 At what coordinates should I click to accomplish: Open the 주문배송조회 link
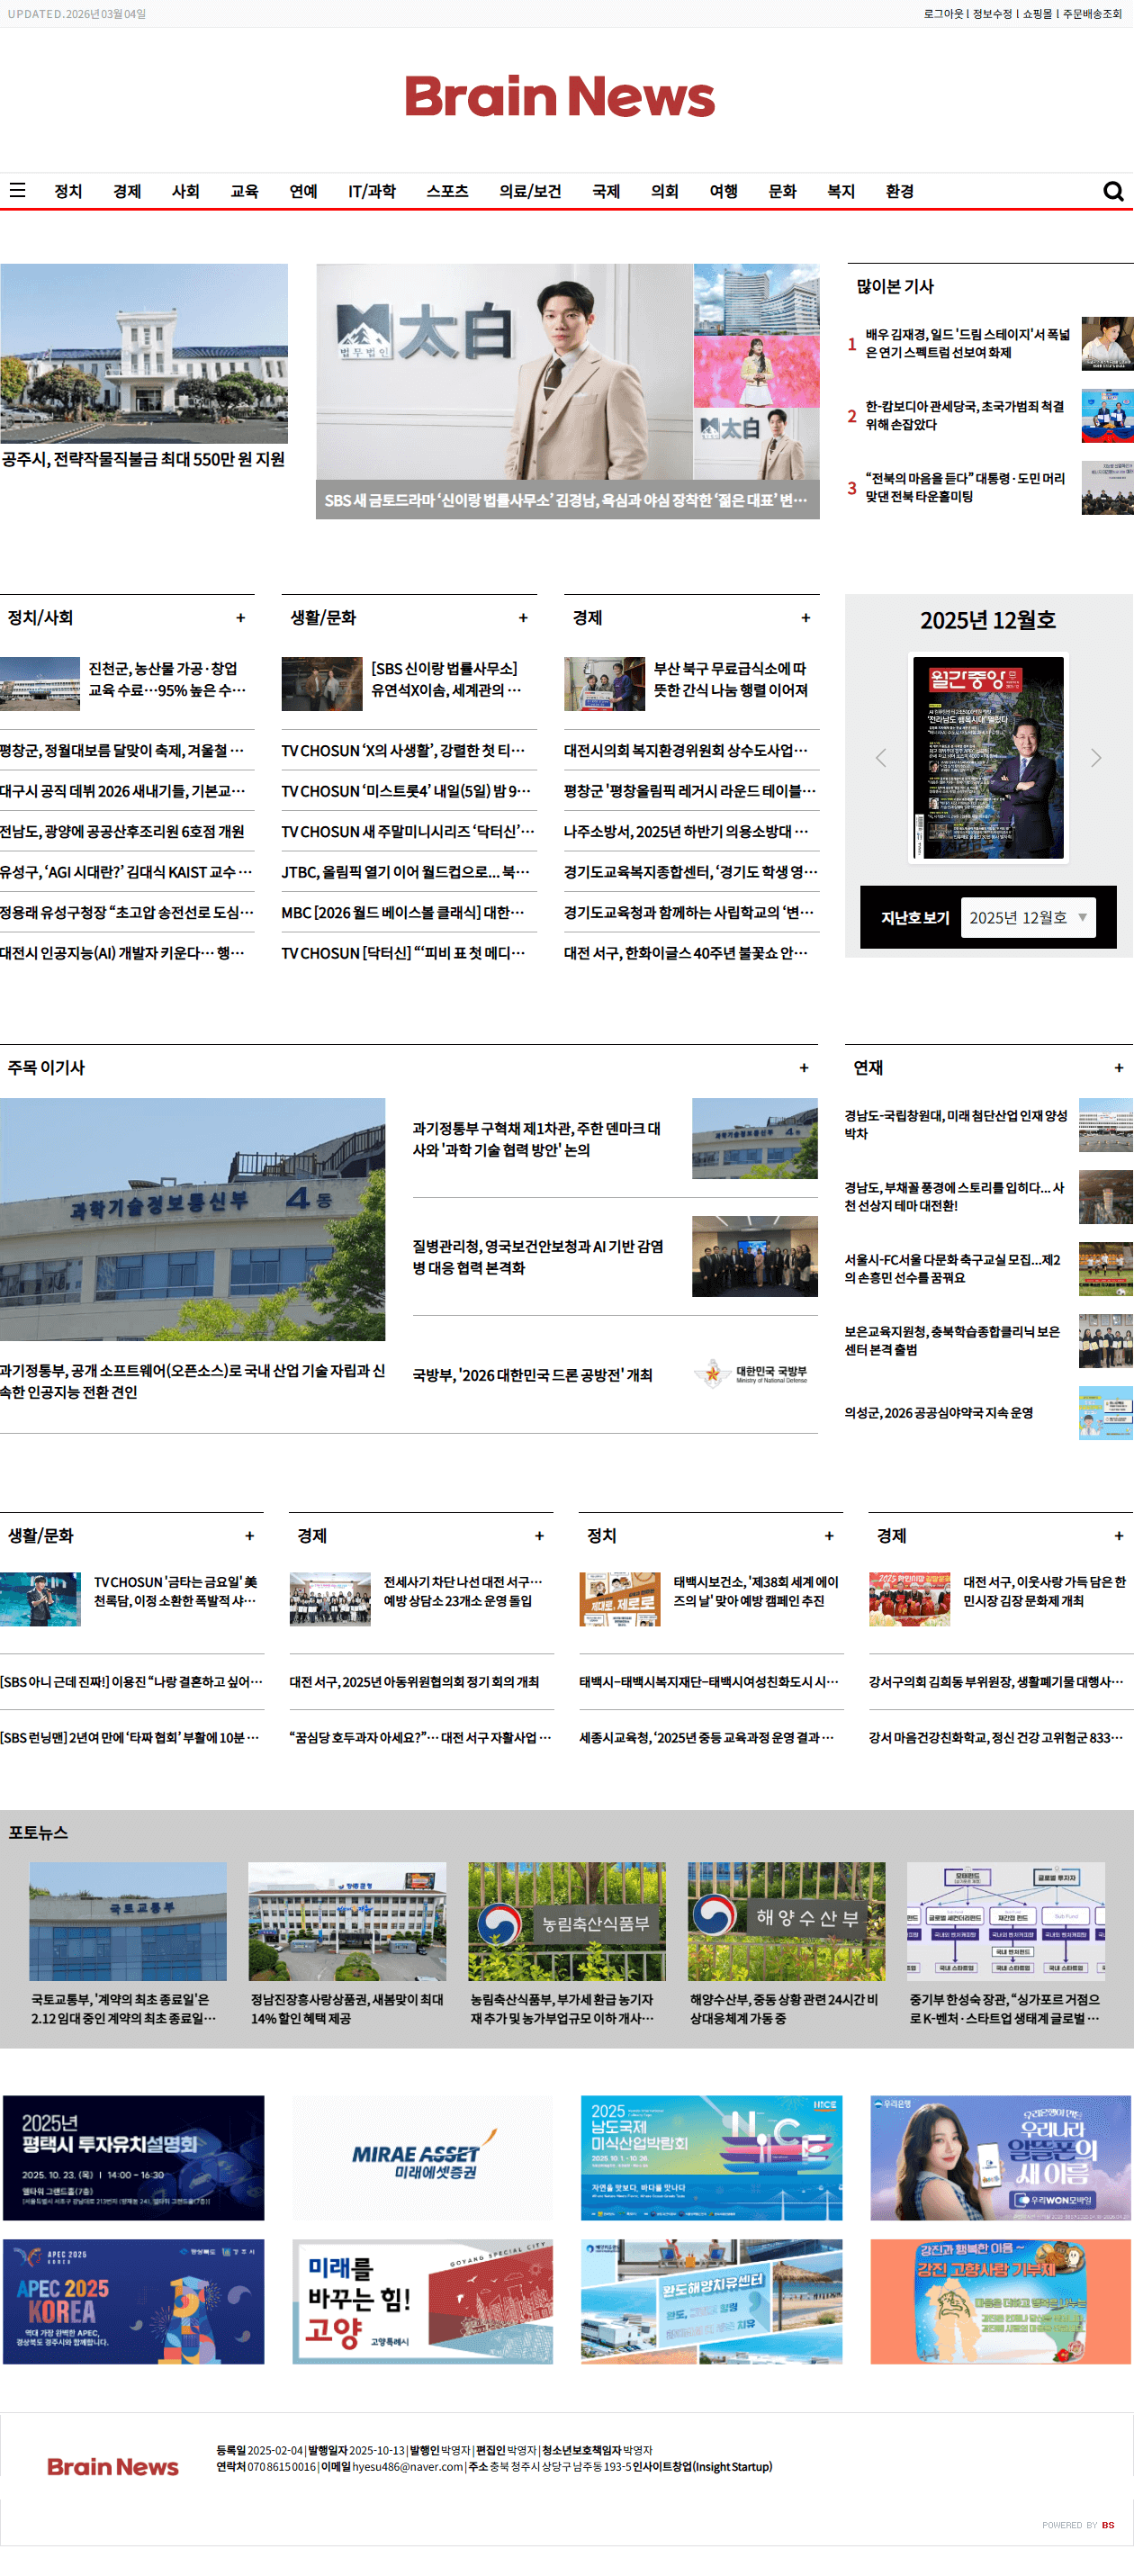(x=1092, y=14)
